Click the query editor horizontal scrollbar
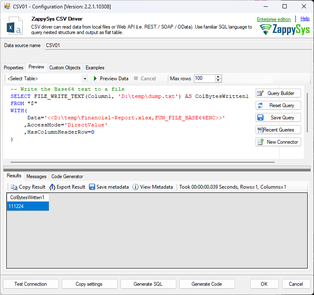314x295 pixels. (142, 162)
